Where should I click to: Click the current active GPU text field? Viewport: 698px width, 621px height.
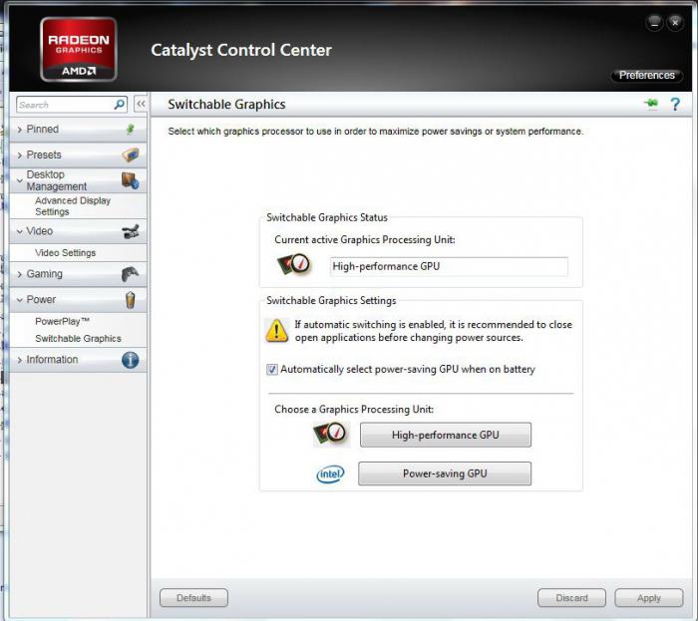(x=449, y=266)
